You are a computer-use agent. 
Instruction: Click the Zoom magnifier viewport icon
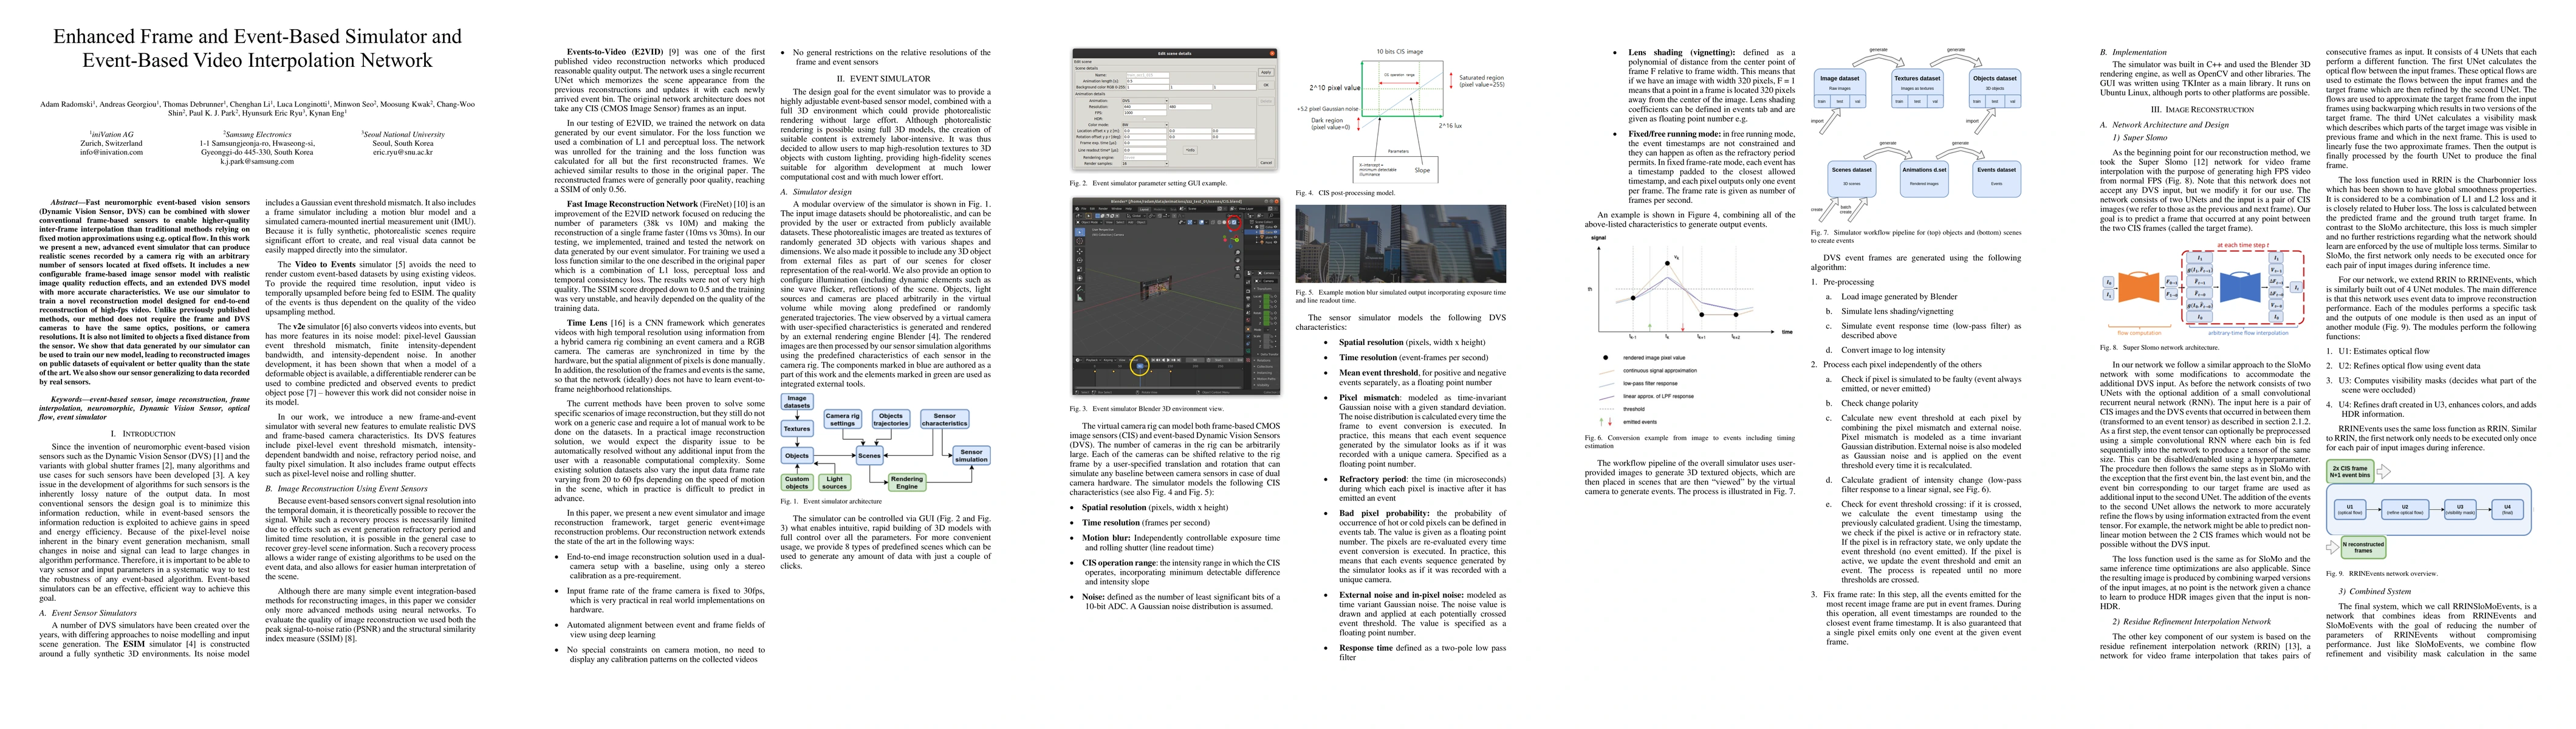click(1237, 253)
